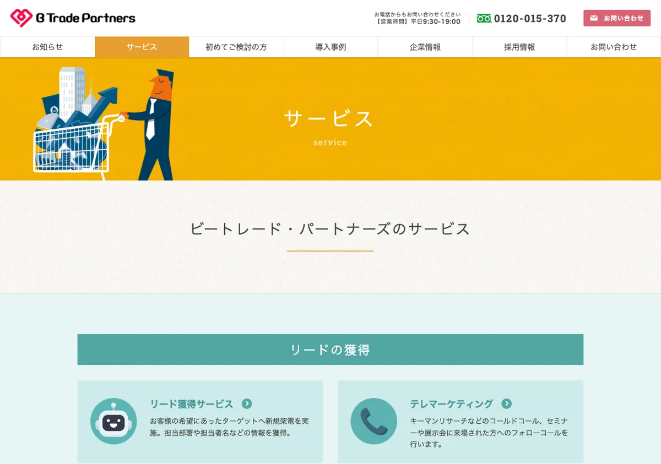Open the red お問い合わせ button in header
This screenshot has height=464, width=661.
pos(617,18)
